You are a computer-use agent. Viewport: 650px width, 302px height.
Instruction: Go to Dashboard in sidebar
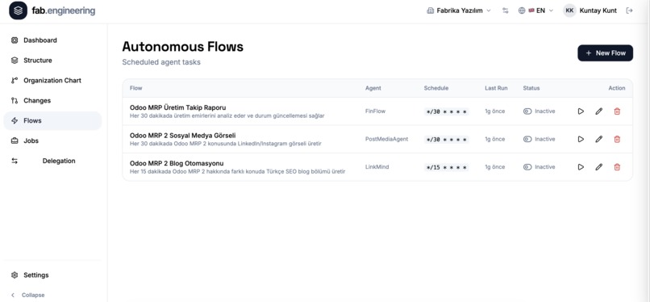tap(52, 40)
